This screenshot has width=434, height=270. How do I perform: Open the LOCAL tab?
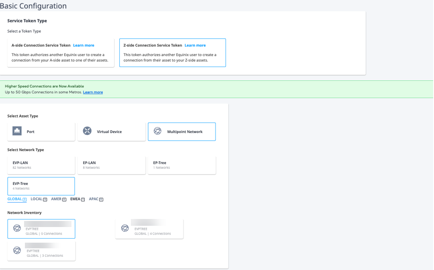(39, 199)
